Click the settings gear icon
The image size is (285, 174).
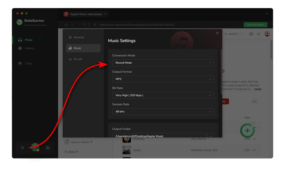(x=22, y=148)
